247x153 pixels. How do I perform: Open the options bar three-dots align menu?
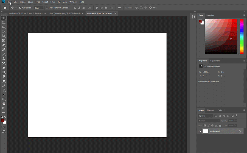[x=120, y=8]
